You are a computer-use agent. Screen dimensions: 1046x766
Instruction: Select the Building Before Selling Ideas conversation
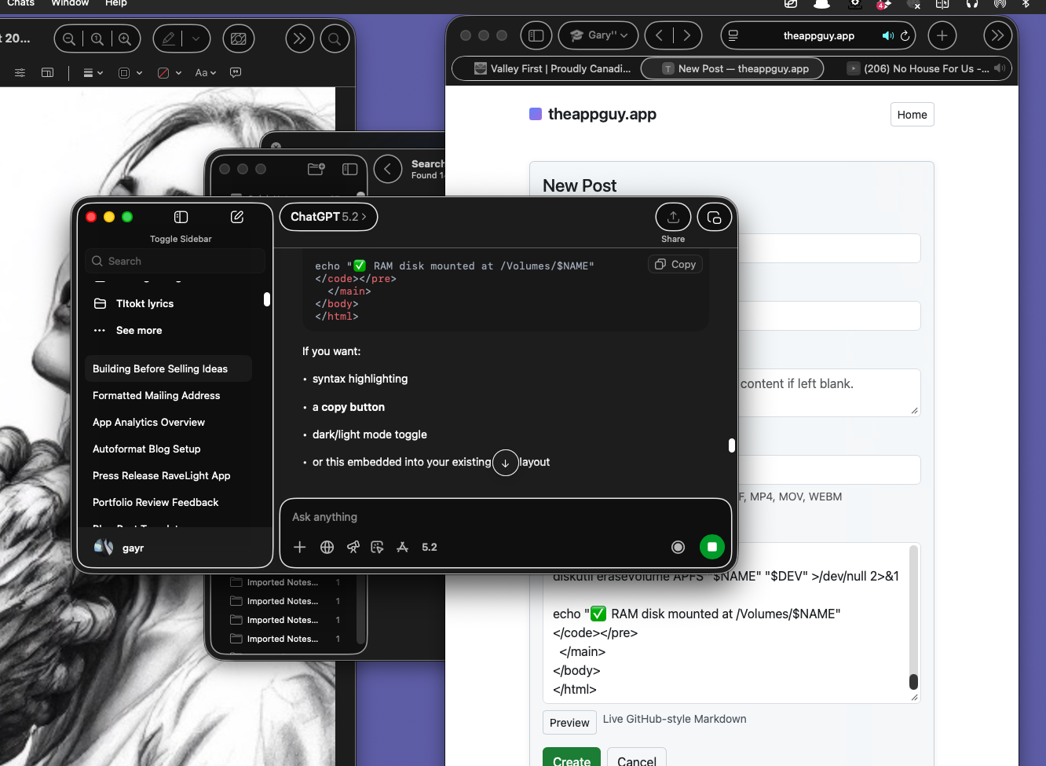coord(167,368)
